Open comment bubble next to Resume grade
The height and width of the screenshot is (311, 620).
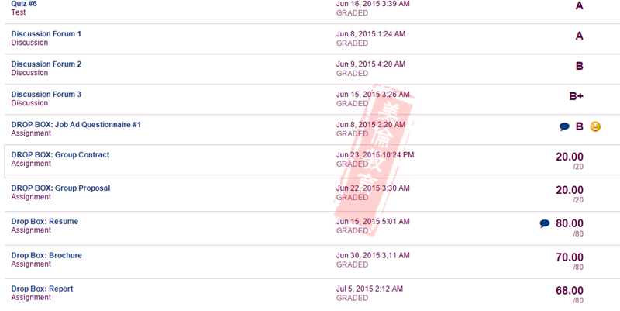click(x=545, y=223)
